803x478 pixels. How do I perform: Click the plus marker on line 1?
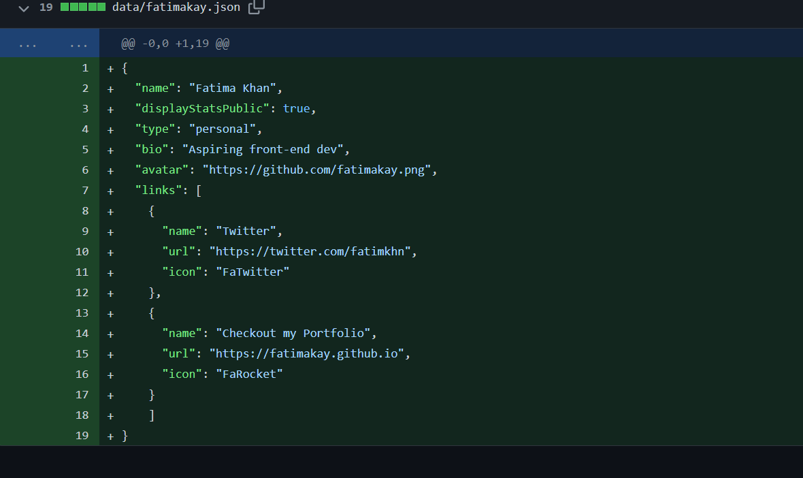pos(110,69)
